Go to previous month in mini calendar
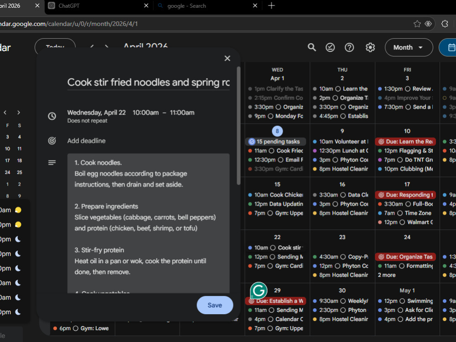 (5, 113)
